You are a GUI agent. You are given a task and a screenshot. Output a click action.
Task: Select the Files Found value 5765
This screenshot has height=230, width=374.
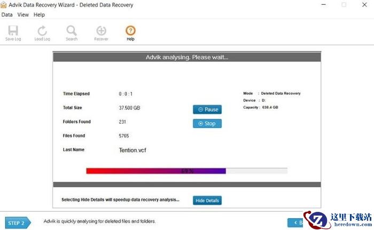point(124,136)
